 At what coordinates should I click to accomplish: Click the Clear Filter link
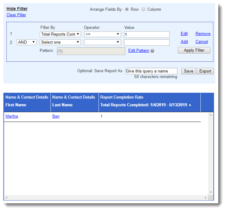click(16, 15)
